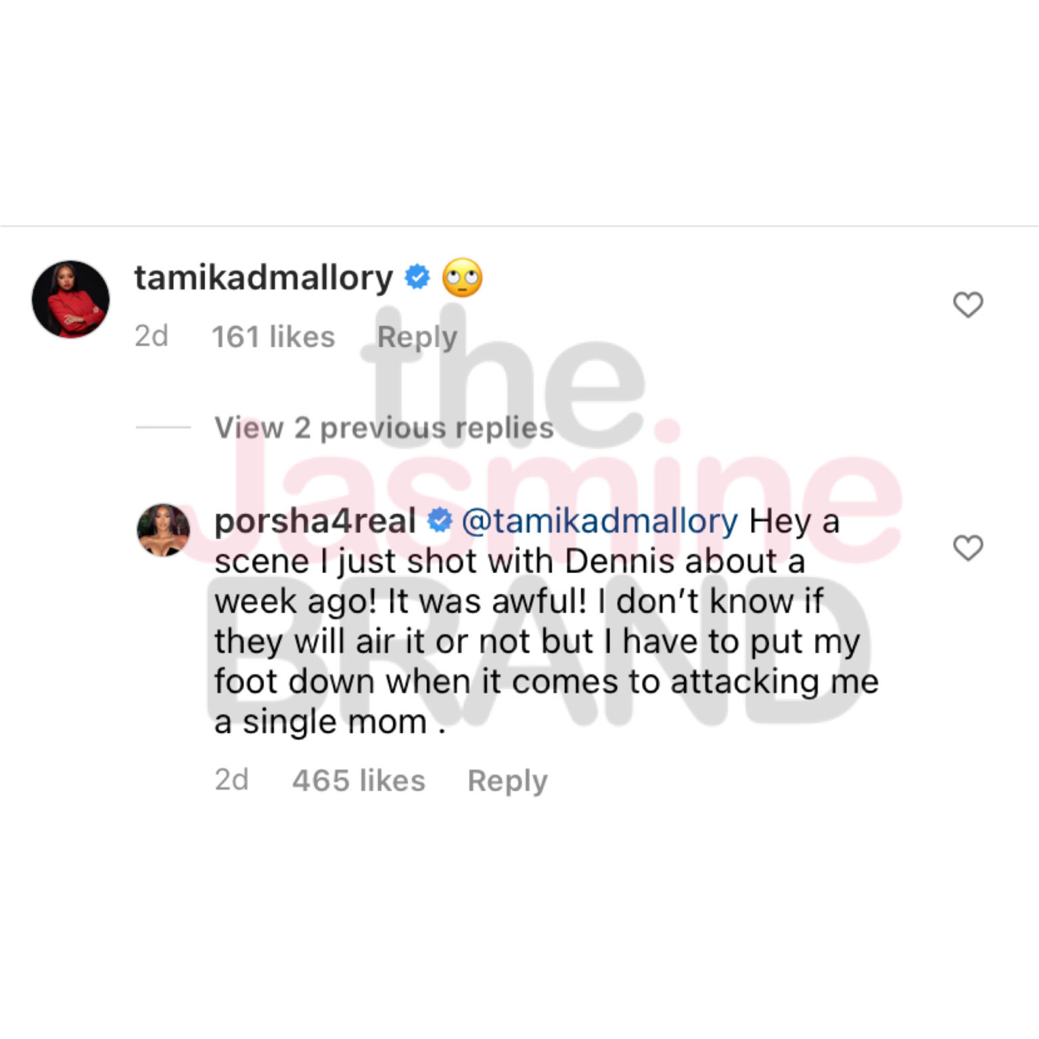The width and height of the screenshot is (1039, 1039).
Task: Open the @tamikadmallory mention link
Action: tap(599, 521)
